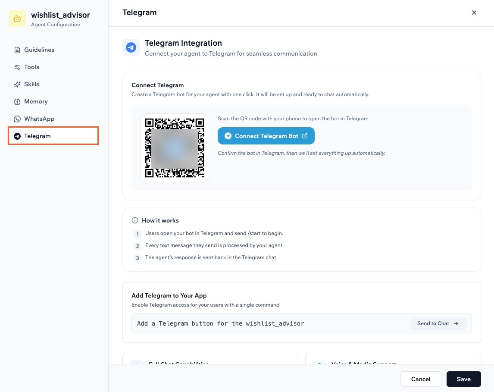This screenshot has height=392, width=494.
Task: Save the agent configuration
Action: (463, 379)
